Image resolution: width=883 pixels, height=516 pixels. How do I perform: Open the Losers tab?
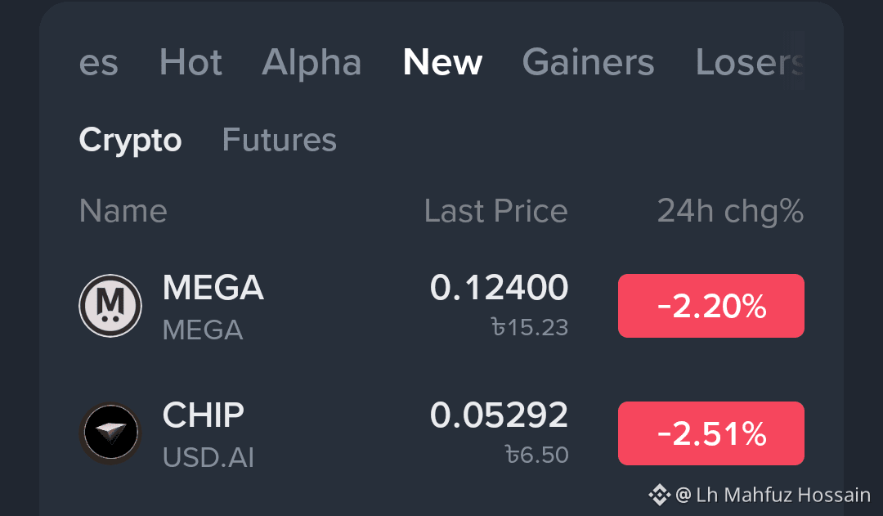point(750,62)
